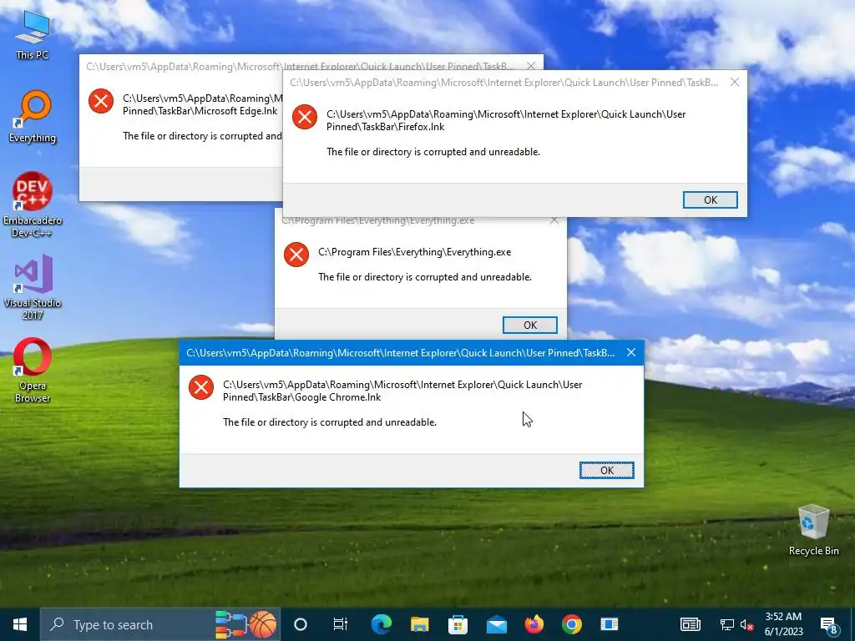The image size is (855, 641).
Task: Launch Google Chrome from the taskbar
Action: (x=571, y=624)
